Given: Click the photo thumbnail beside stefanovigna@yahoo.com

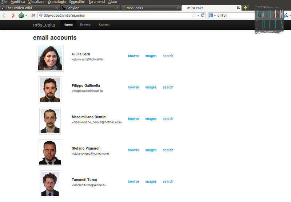Looking at the screenshot, I should pyautogui.click(x=50, y=153).
